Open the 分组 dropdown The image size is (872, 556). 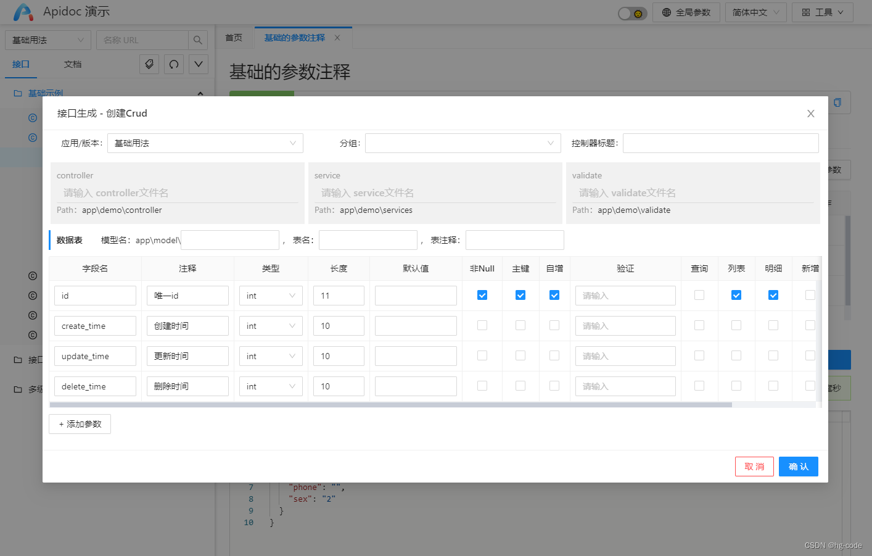463,143
